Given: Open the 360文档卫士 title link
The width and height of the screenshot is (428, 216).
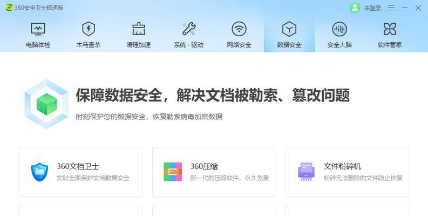Looking at the screenshot, I should point(78,166).
